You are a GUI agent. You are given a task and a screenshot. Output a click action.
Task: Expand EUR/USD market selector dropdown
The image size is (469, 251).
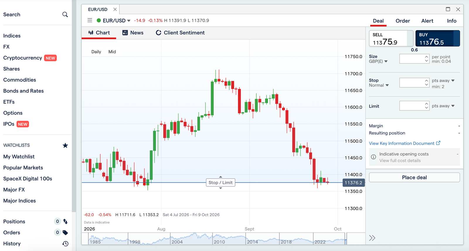129,21
